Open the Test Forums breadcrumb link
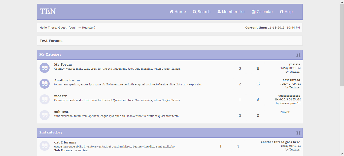 click(51, 41)
